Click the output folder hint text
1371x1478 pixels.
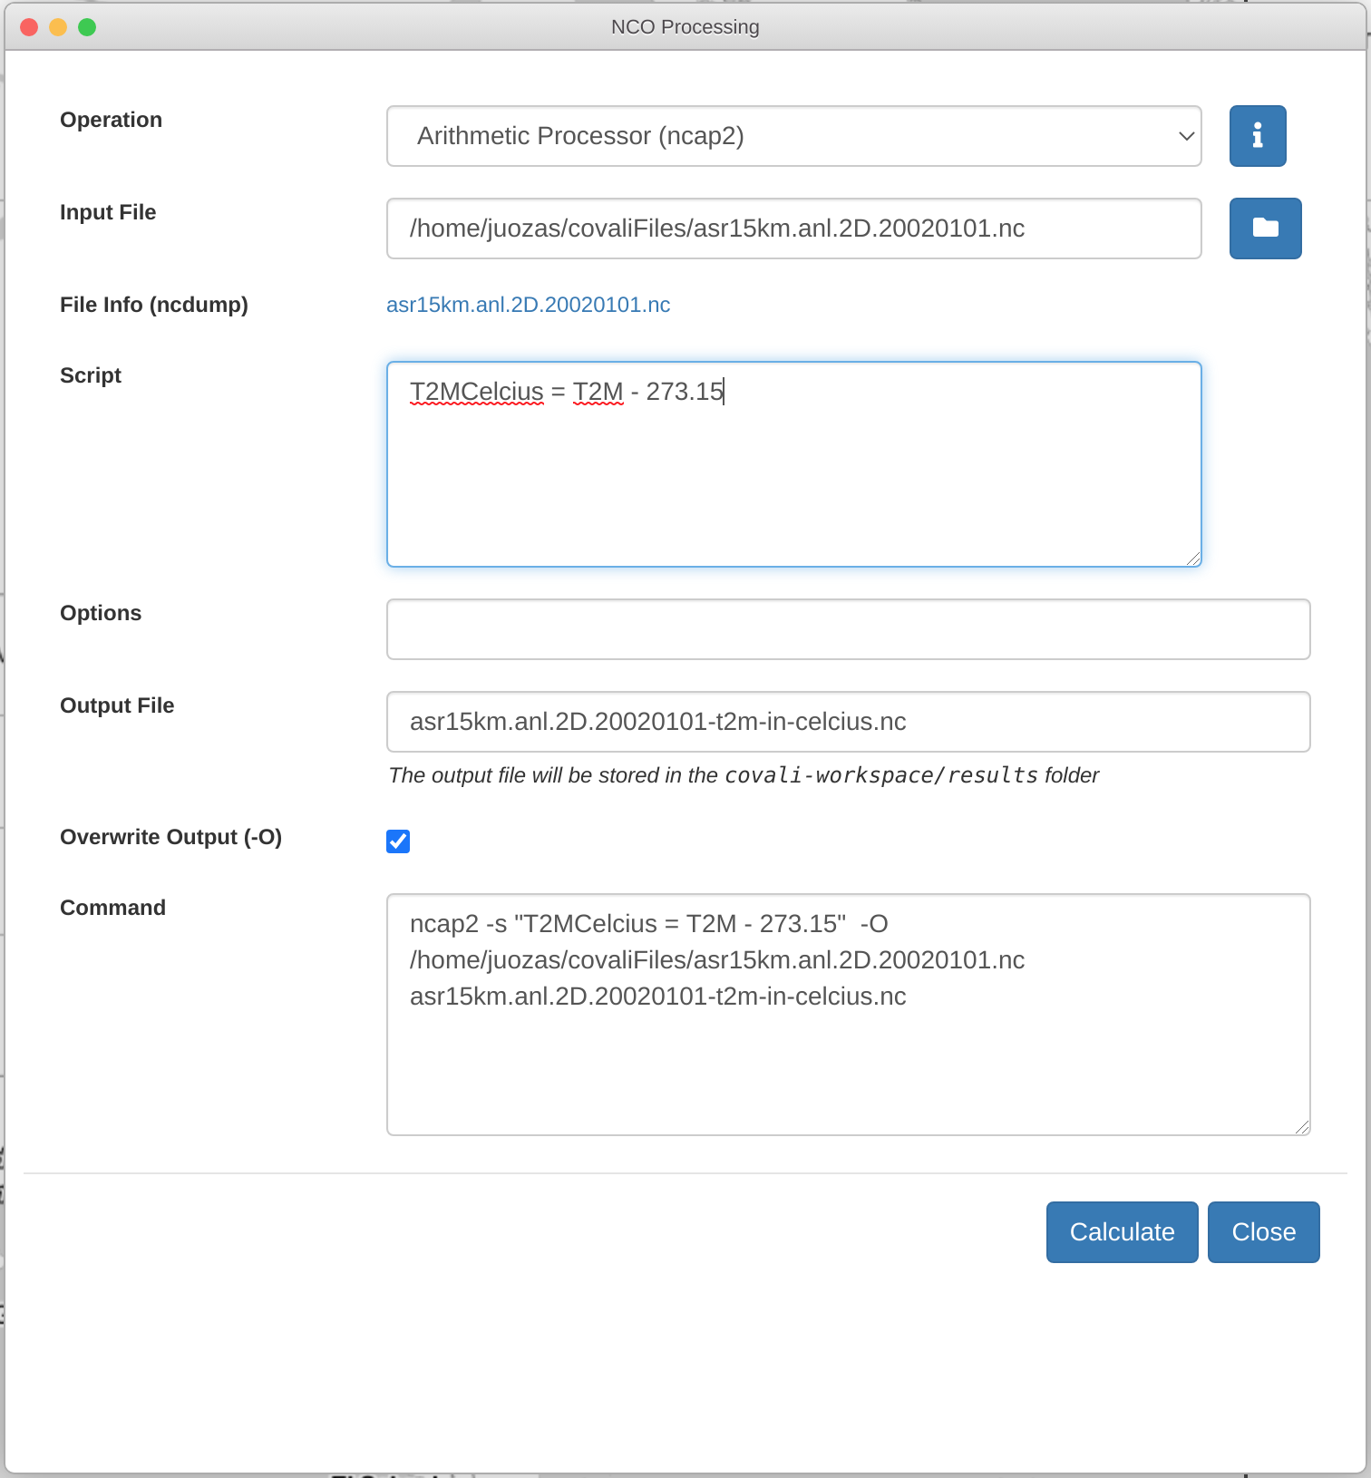pyautogui.click(x=744, y=775)
